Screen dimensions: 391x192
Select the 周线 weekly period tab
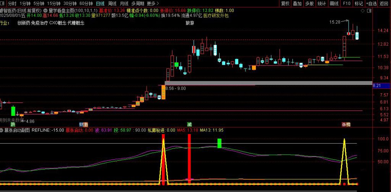click(x=112, y=3)
